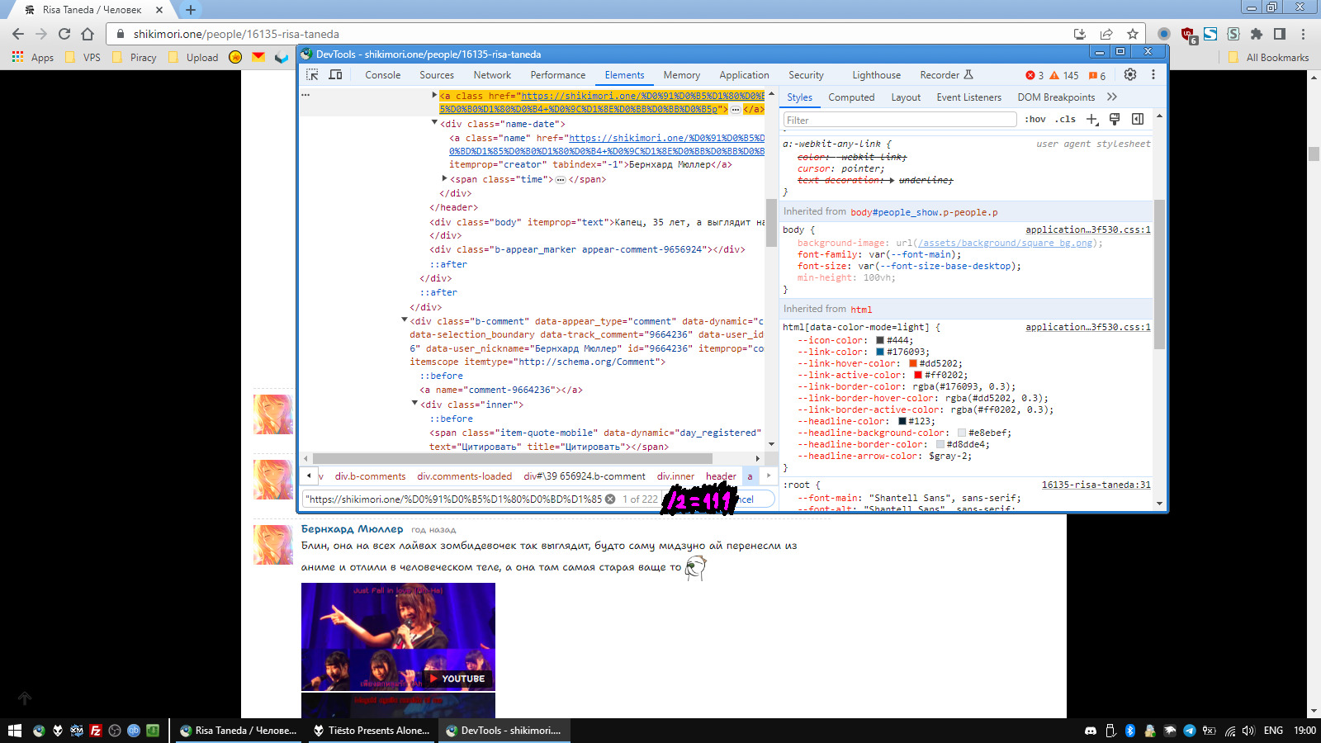Open the browser extensions puzzle icon
The width and height of the screenshot is (1321, 743).
(x=1257, y=34)
